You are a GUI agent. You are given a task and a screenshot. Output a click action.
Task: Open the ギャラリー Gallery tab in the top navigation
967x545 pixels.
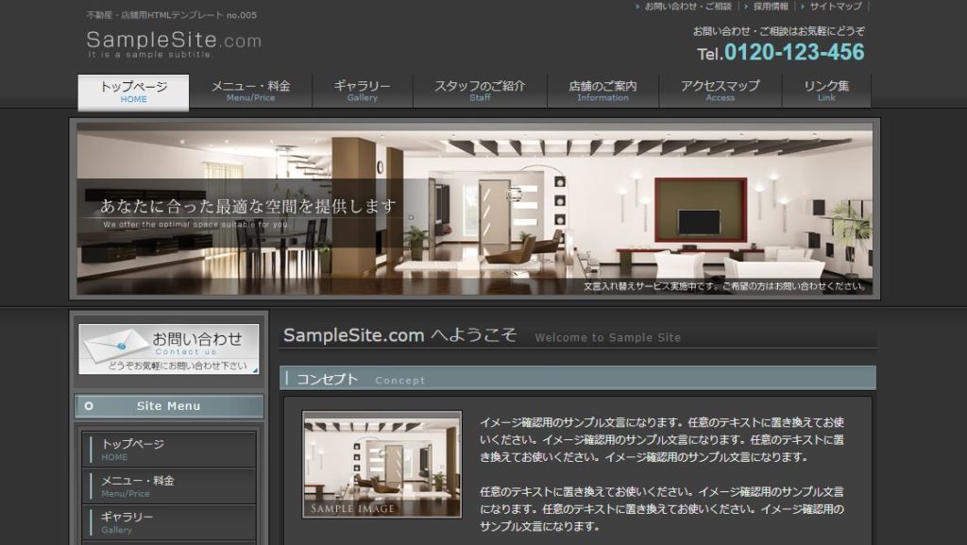click(x=362, y=92)
